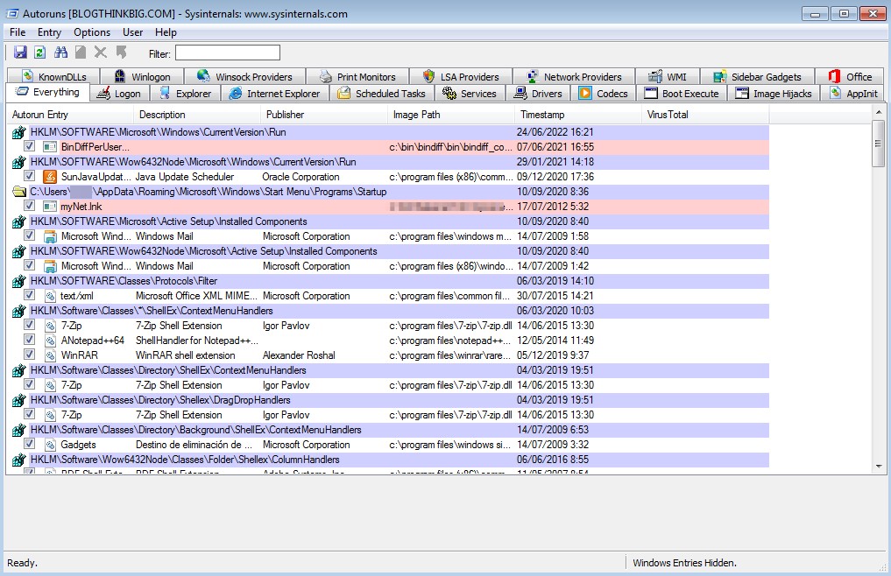Click the Delete X toolbar icon
The width and height of the screenshot is (891, 576).
(101, 53)
